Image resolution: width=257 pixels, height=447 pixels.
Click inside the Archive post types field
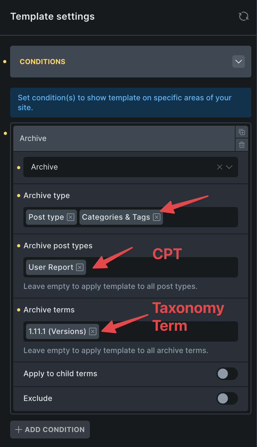coord(161,267)
